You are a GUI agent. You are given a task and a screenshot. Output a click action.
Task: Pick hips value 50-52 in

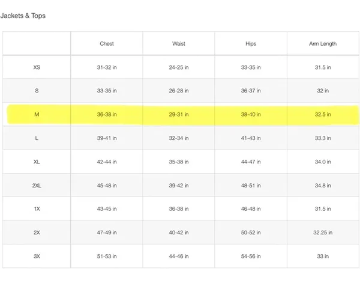[x=251, y=233]
